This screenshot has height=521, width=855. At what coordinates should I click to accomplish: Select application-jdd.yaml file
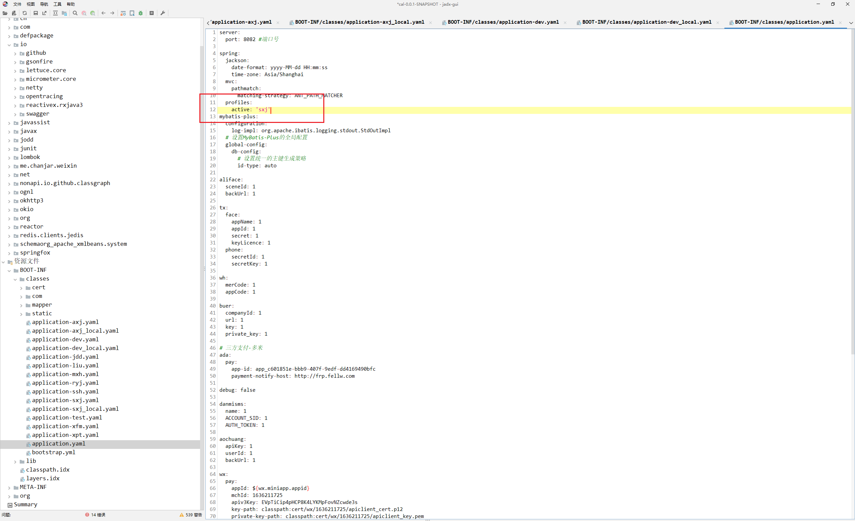tap(65, 357)
